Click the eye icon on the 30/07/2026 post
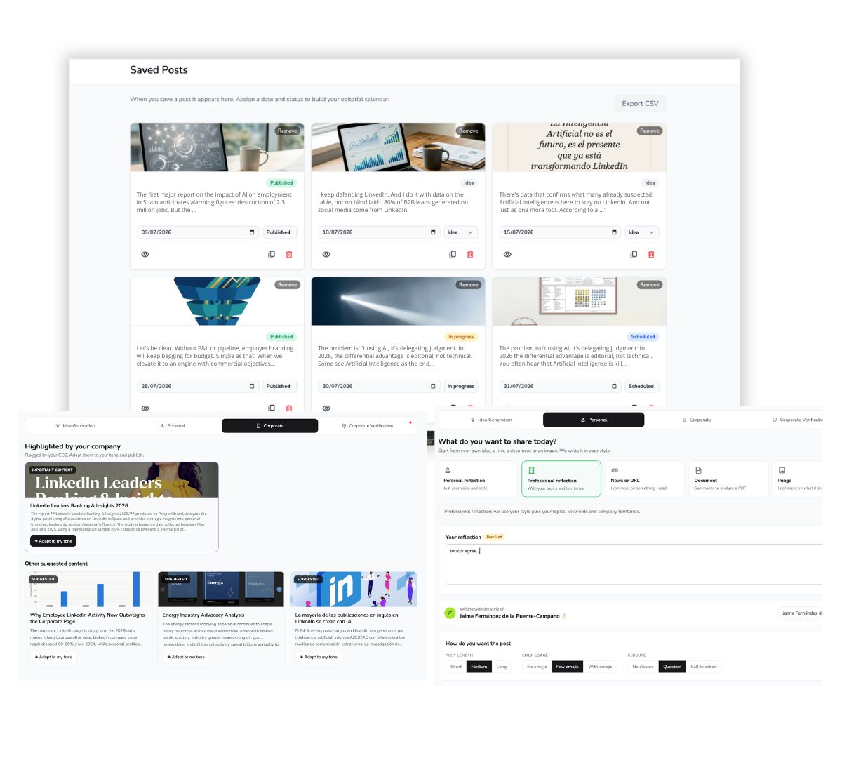The height and width of the screenshot is (772, 842). (x=326, y=408)
